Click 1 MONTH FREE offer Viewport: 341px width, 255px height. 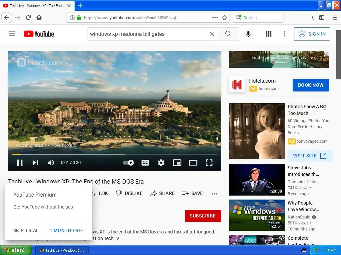click(x=67, y=230)
